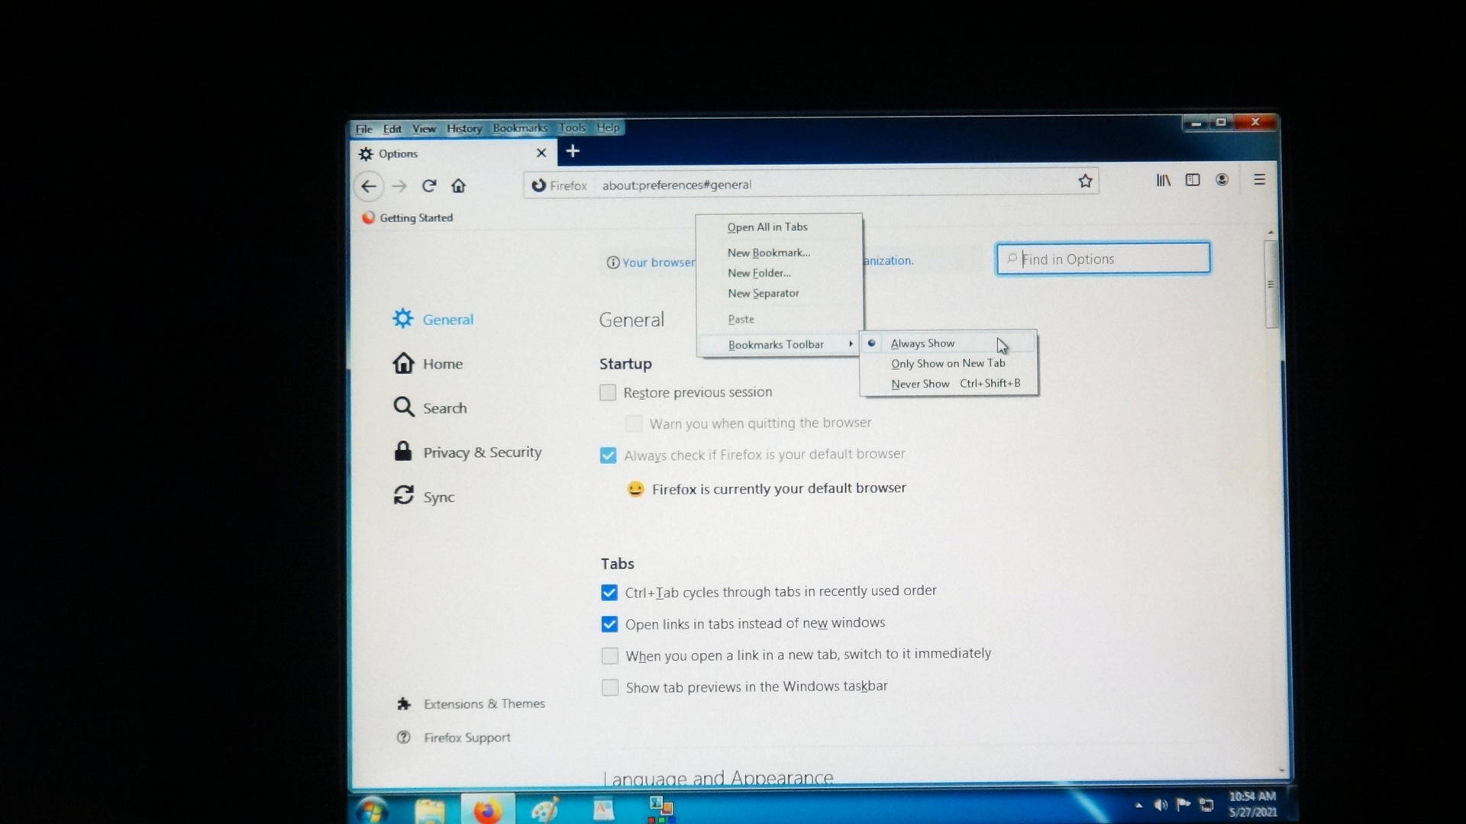1466x824 pixels.
Task: Open the Firefox Account icon
Action: coord(1222,179)
